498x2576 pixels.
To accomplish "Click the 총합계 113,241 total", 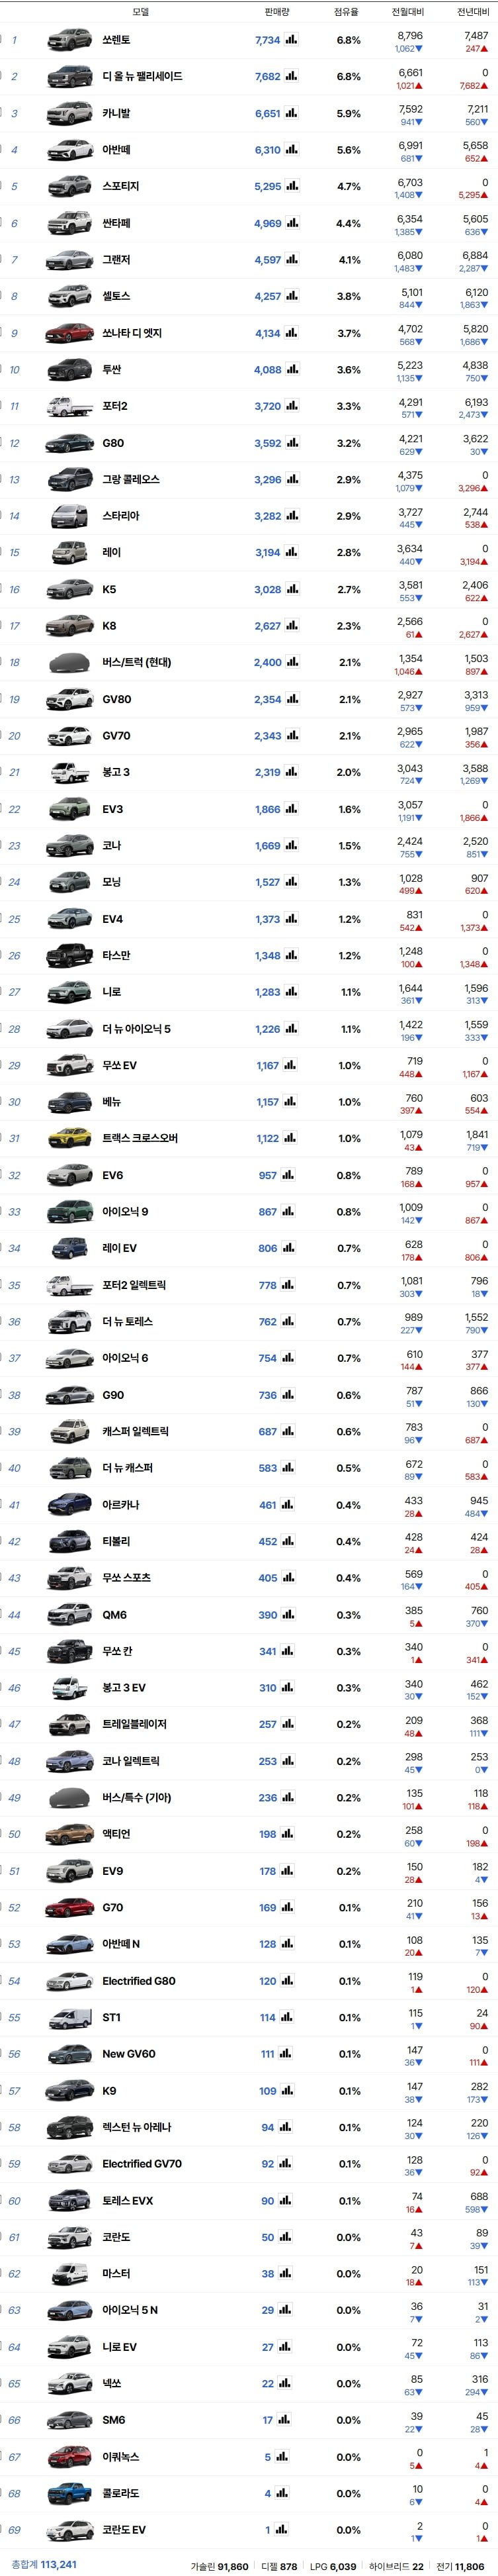I will (44, 2565).
